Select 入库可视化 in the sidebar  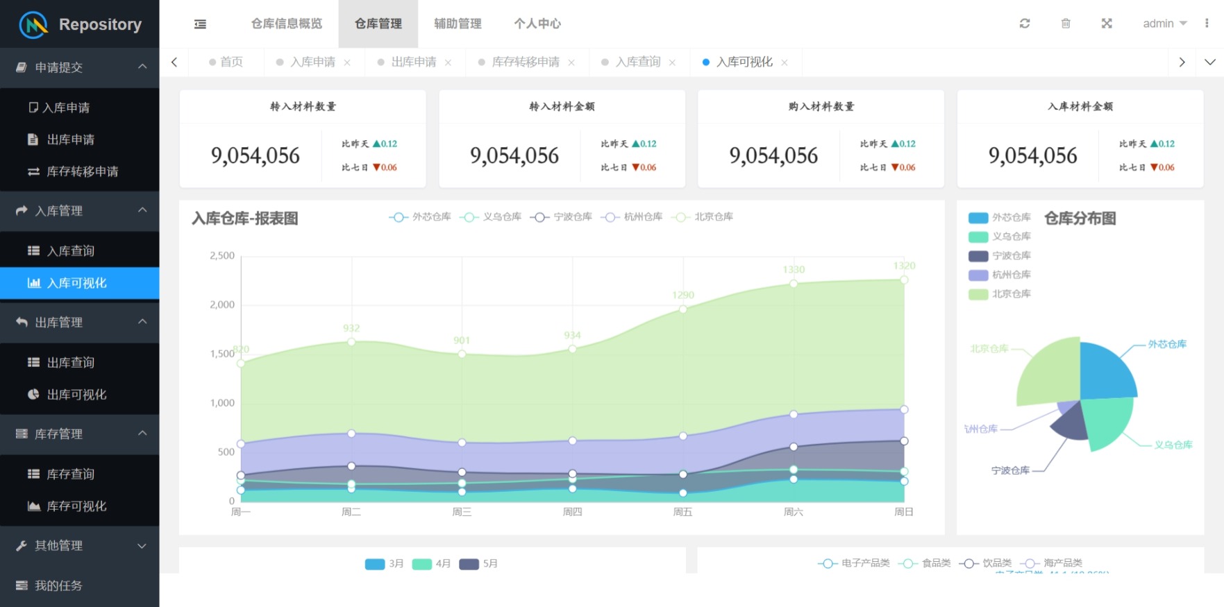click(80, 283)
